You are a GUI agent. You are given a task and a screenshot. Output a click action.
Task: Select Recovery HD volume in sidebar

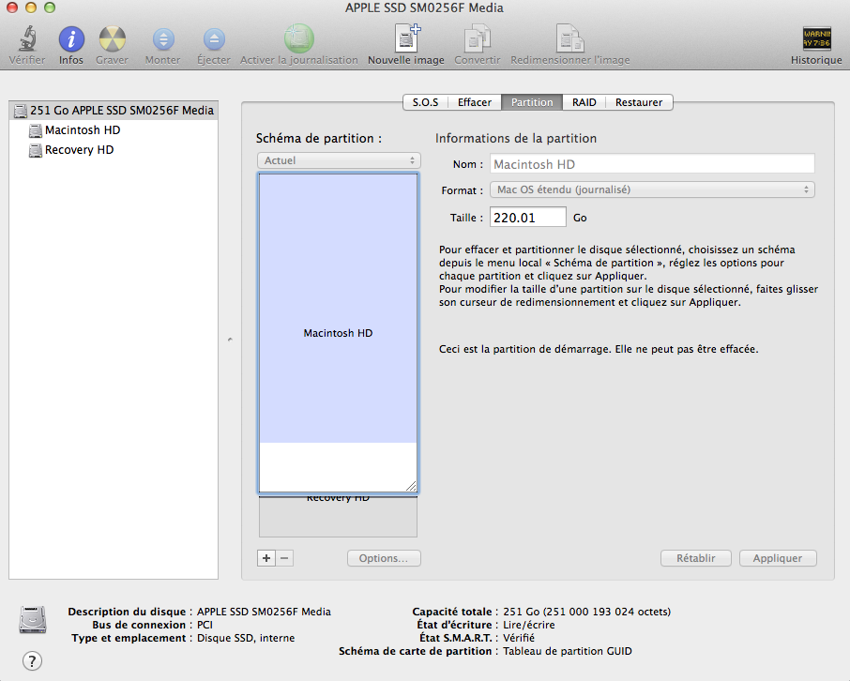pyautogui.click(x=79, y=150)
